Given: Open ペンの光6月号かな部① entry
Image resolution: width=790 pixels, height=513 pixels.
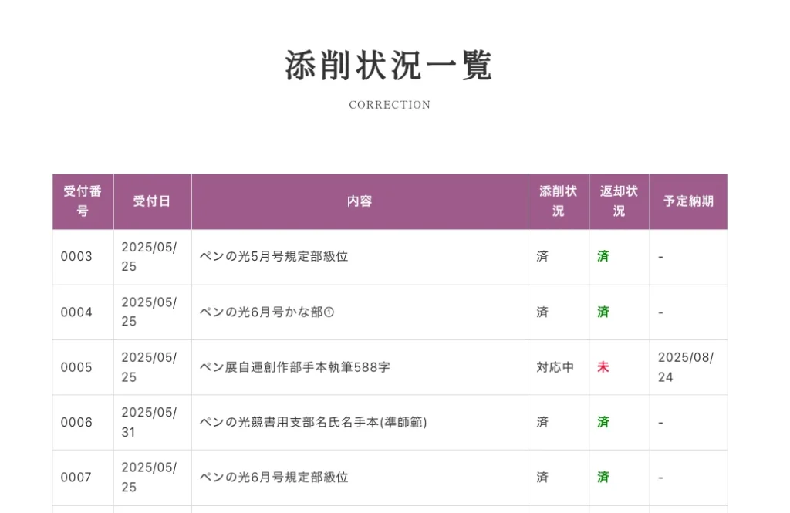Looking at the screenshot, I should point(267,312).
